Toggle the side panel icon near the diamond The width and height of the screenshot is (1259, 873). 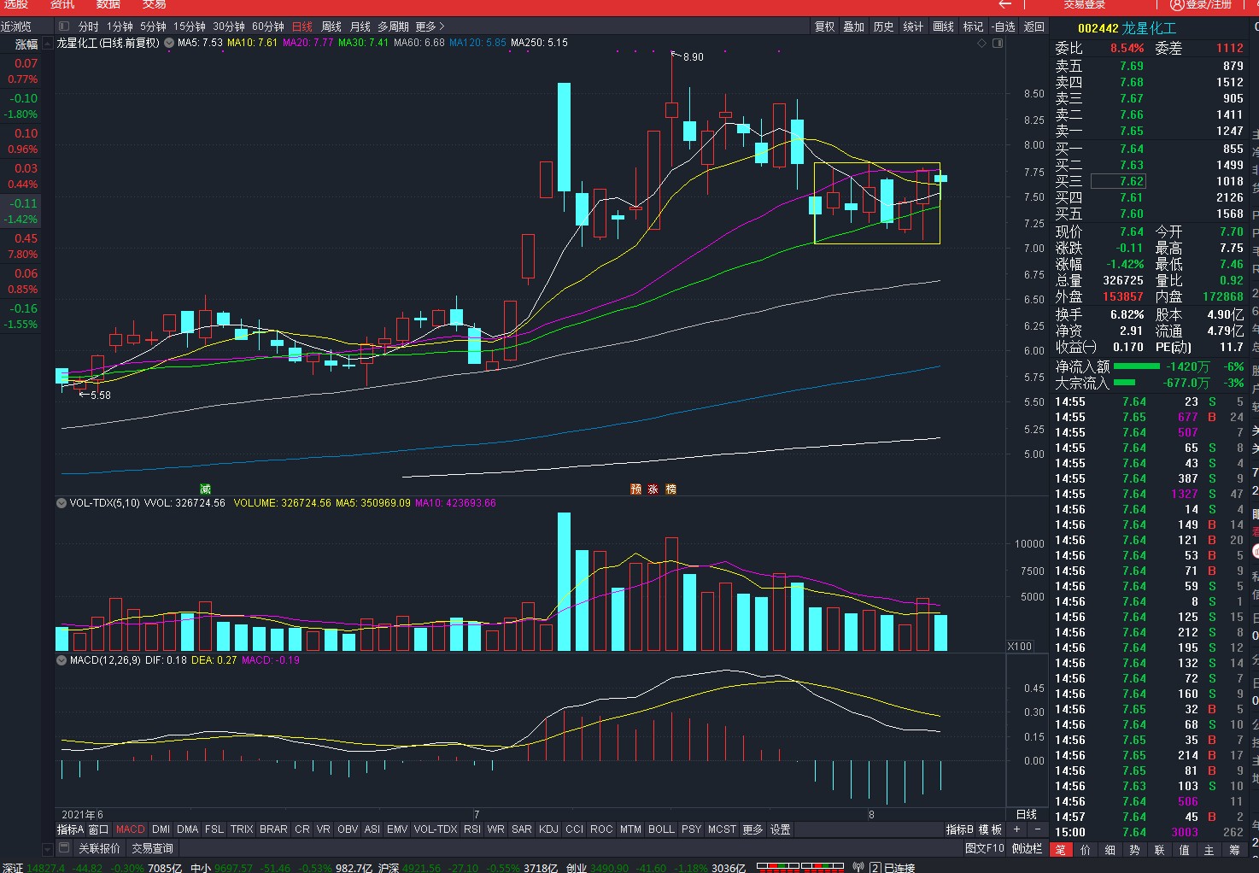click(998, 43)
